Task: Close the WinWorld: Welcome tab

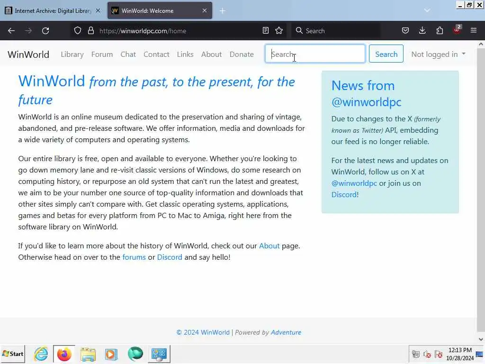Action: tap(205, 10)
